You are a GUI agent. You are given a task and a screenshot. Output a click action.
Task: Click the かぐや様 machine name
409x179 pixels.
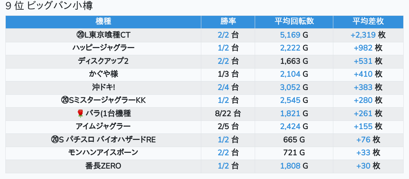pos(103,74)
